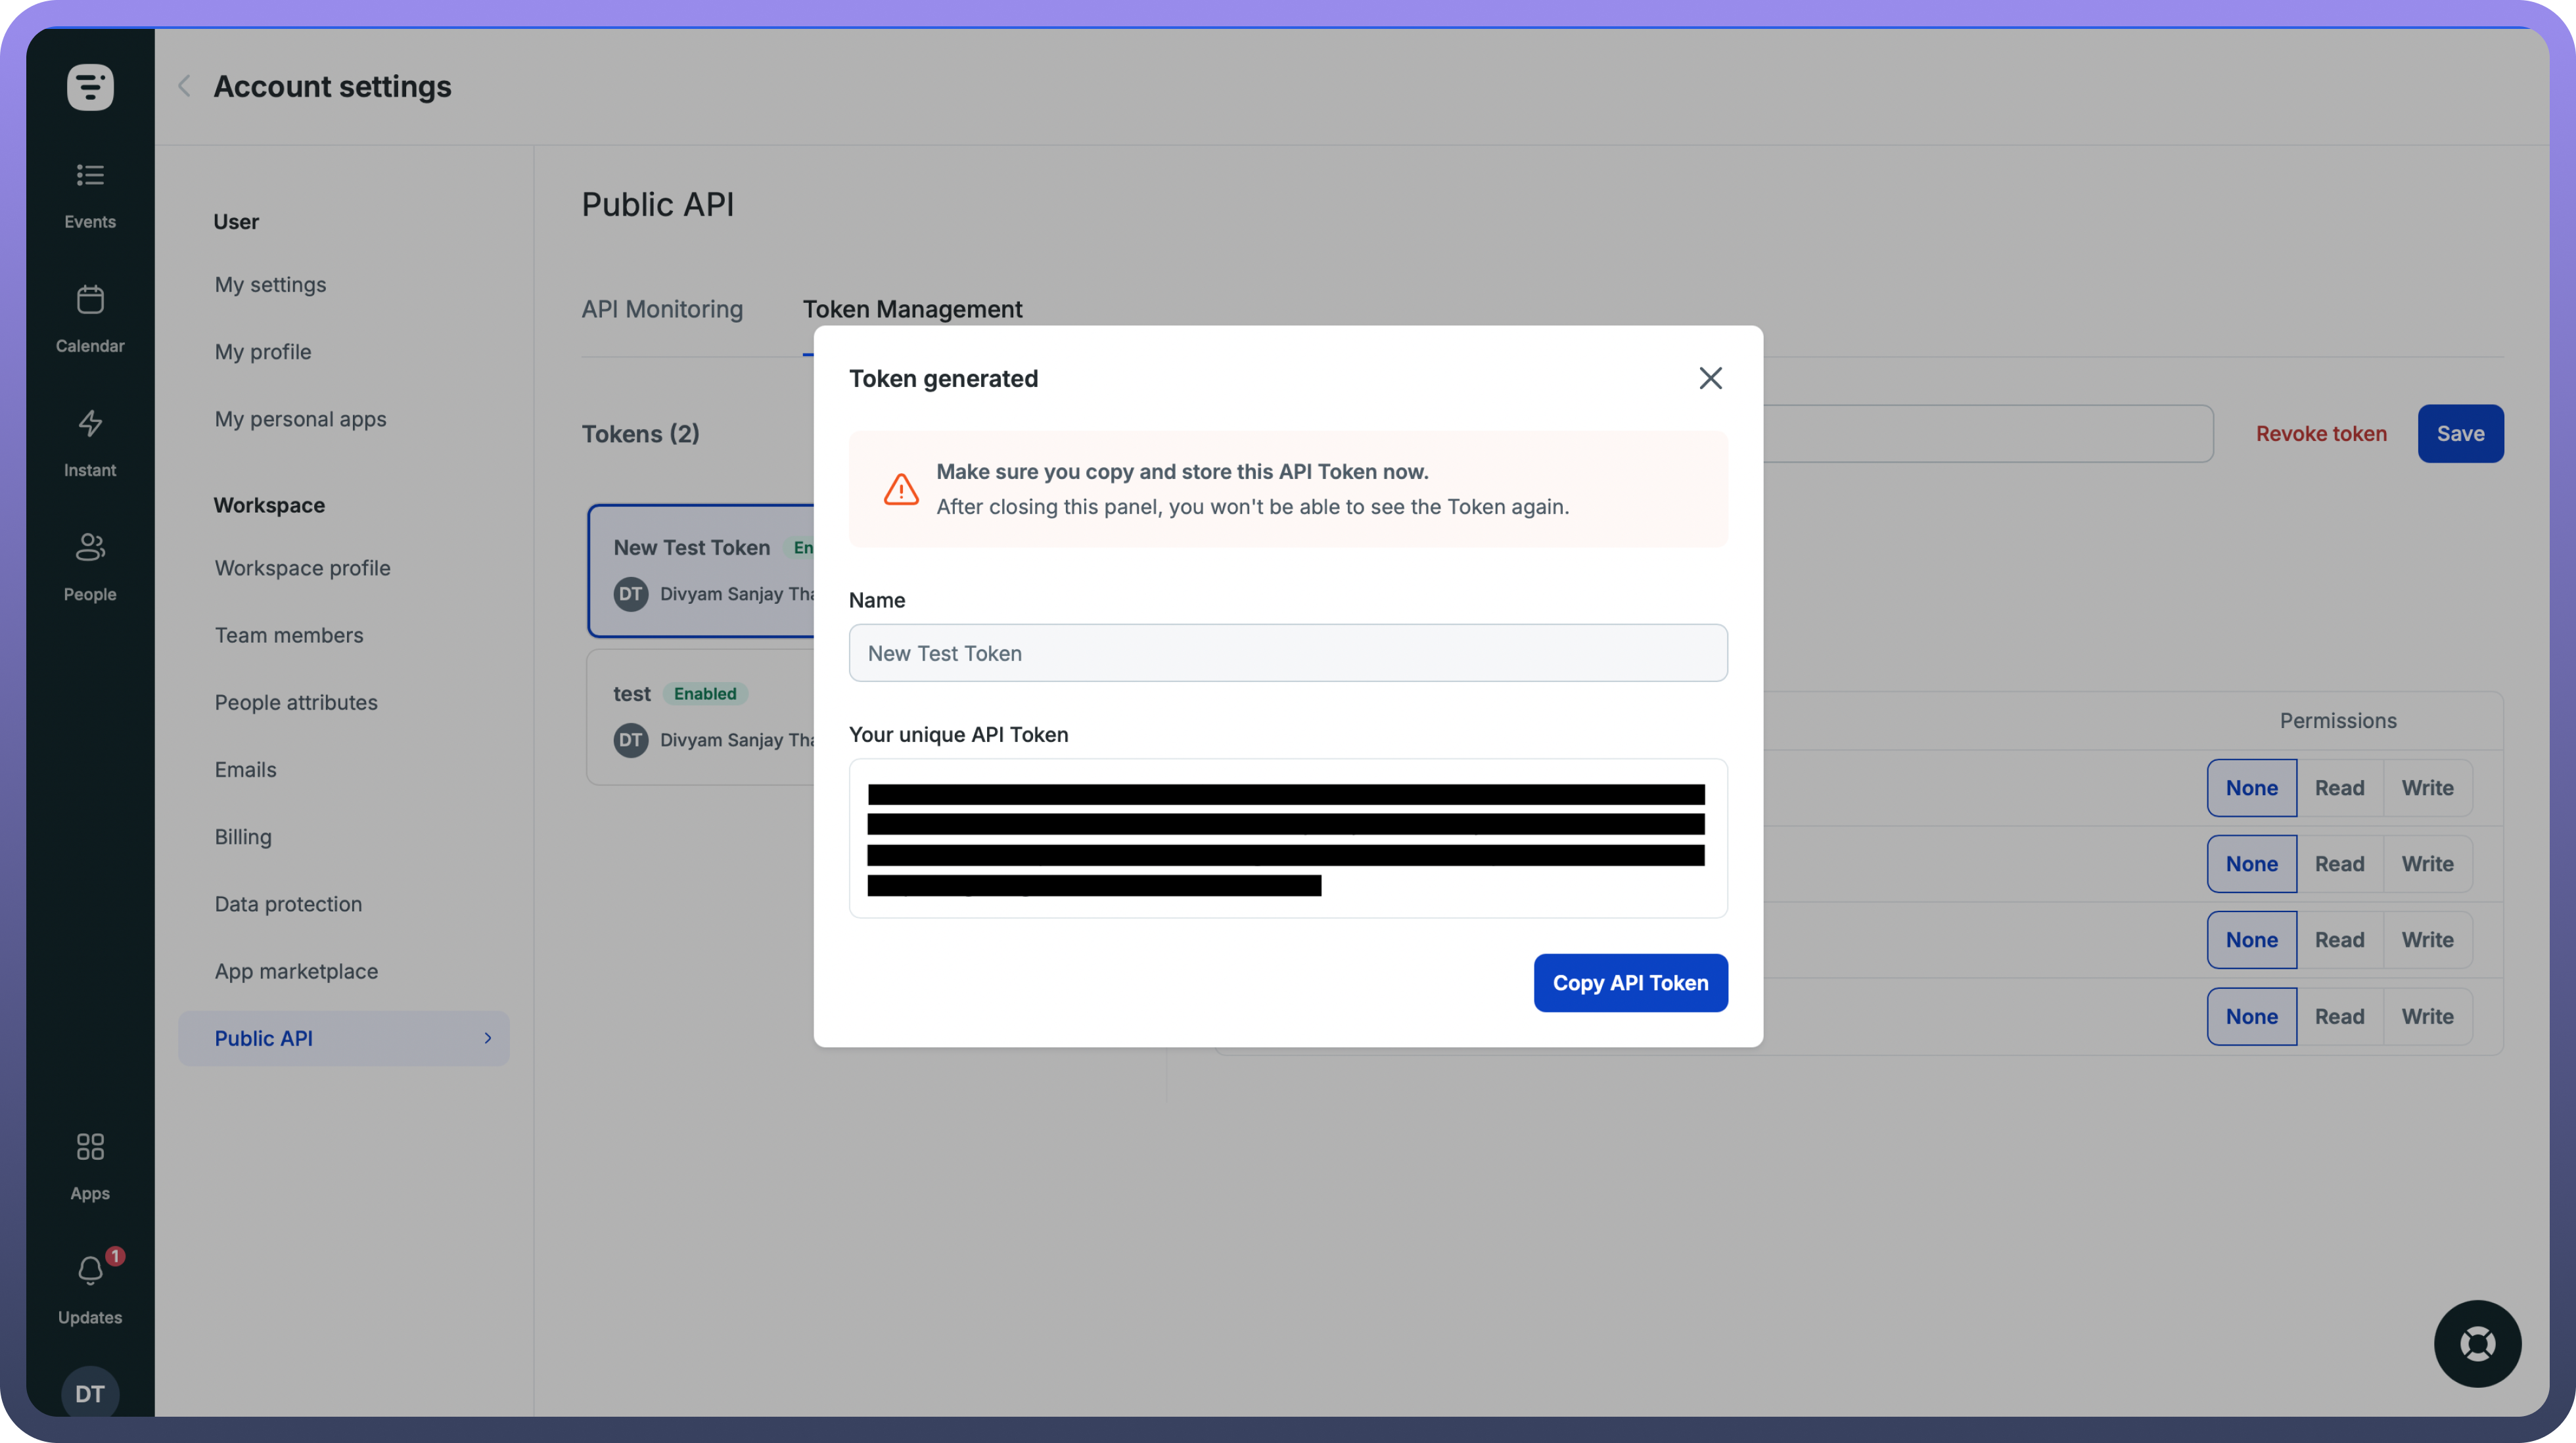Open Team members settings page

click(289, 635)
